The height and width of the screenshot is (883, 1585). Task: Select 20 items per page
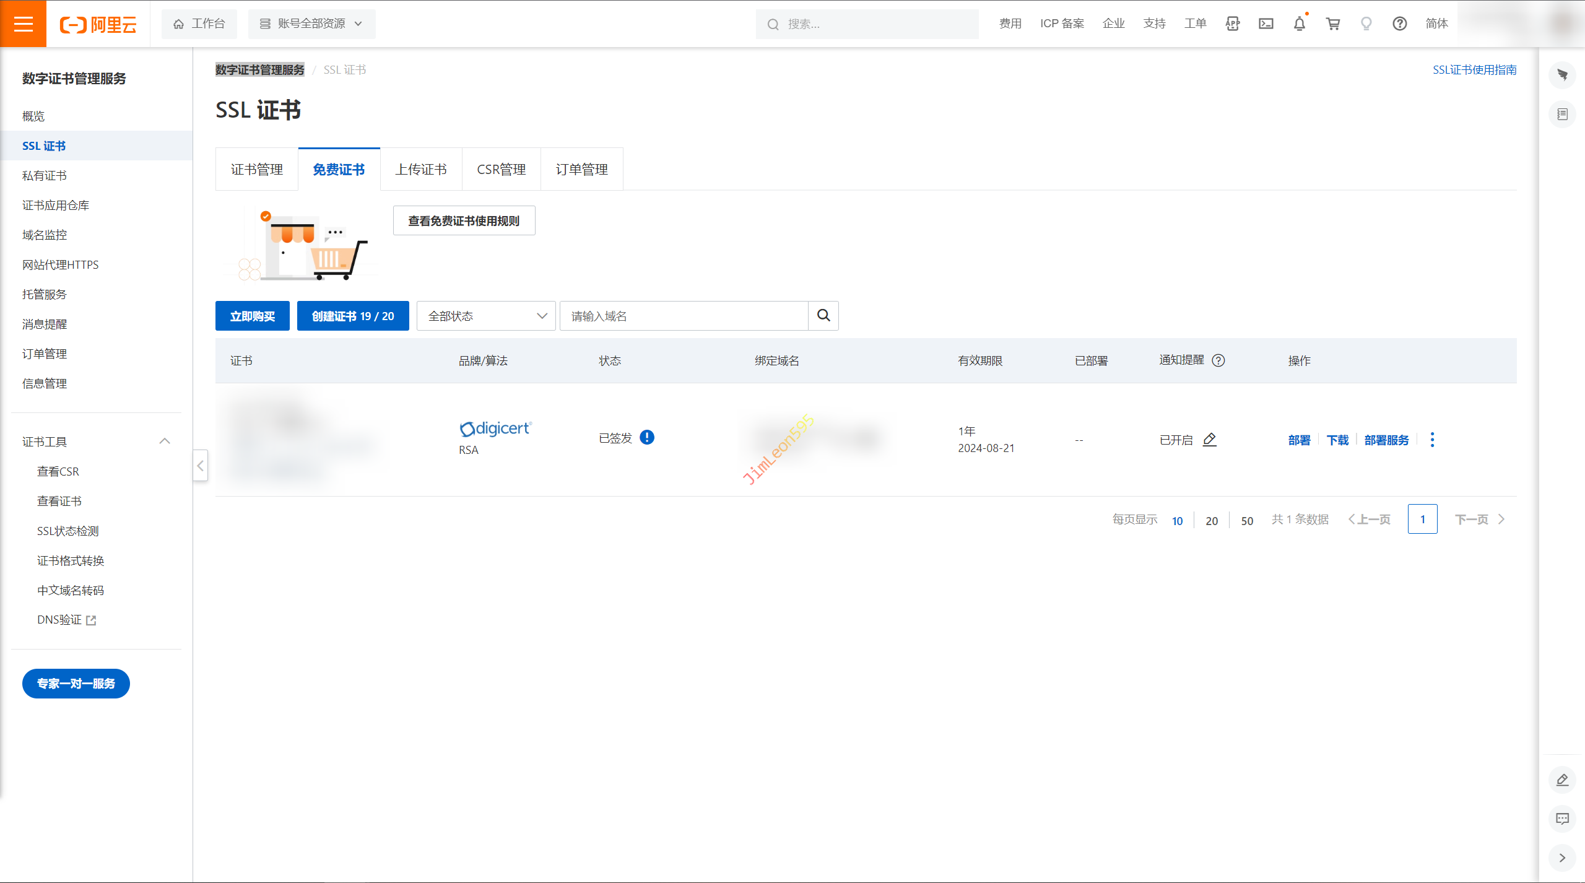click(1212, 521)
